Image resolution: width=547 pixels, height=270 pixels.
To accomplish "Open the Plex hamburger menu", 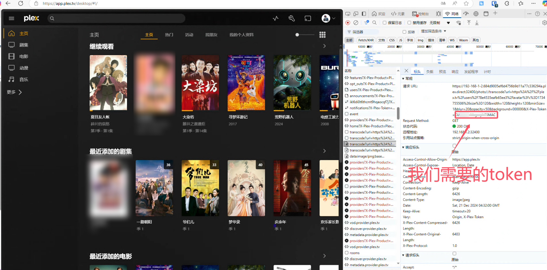I will click(x=12, y=18).
